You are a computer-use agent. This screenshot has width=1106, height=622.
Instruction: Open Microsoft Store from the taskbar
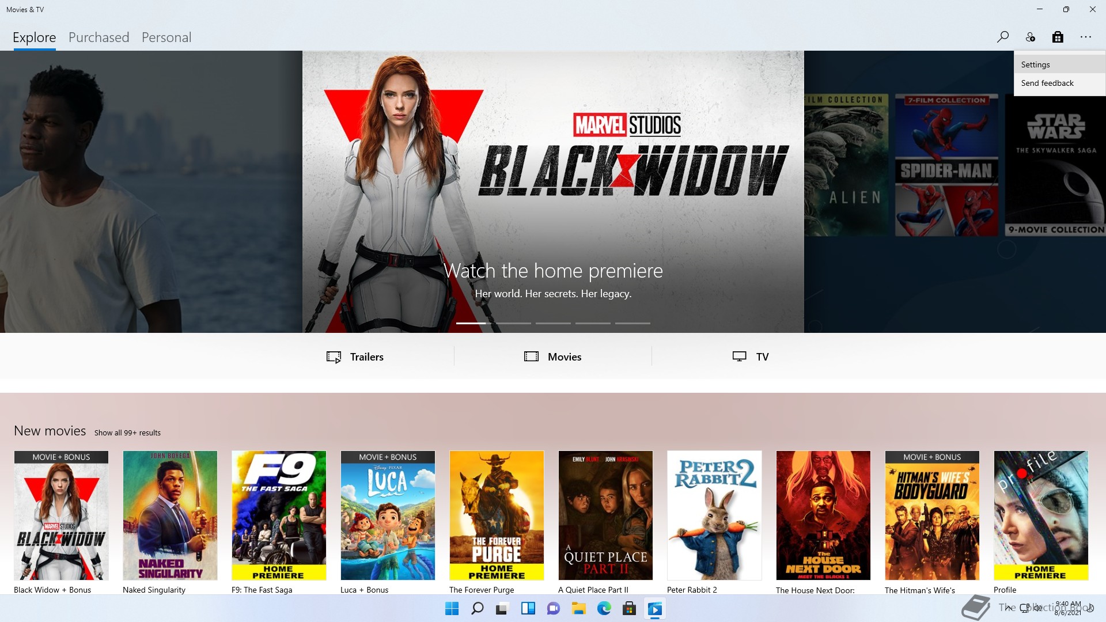(630, 609)
